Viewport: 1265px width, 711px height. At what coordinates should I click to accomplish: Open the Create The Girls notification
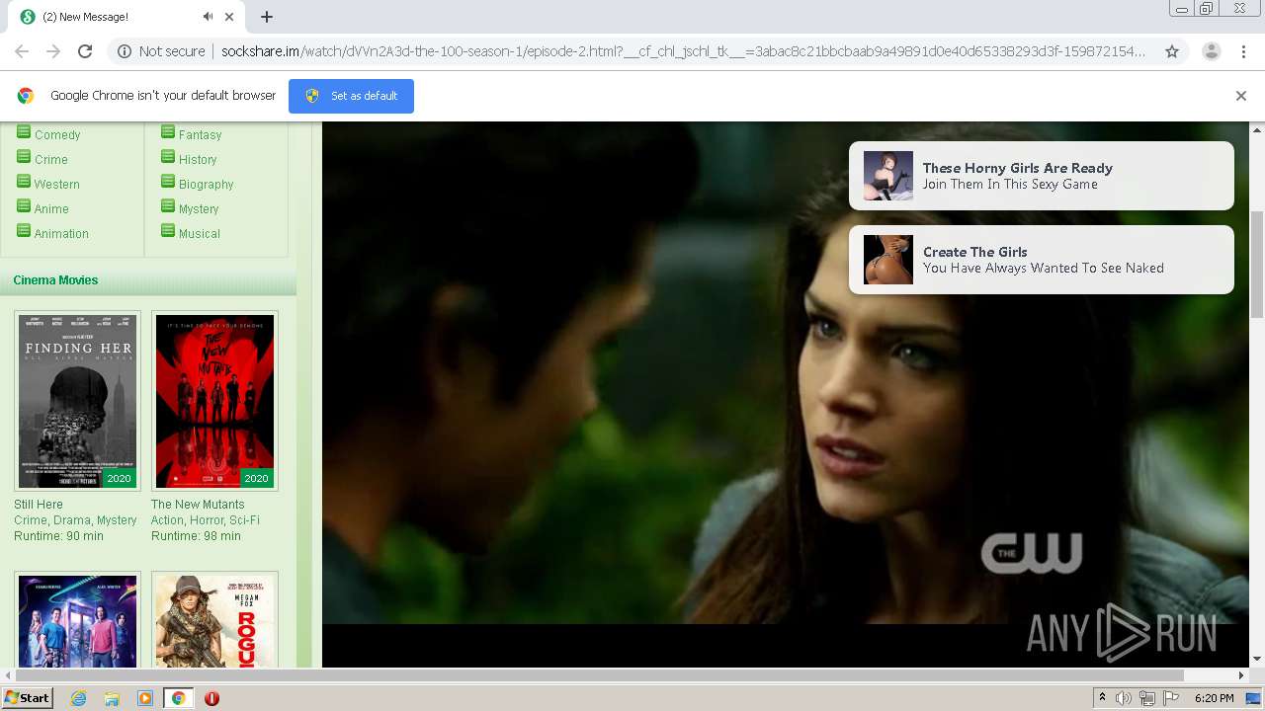coord(1042,260)
